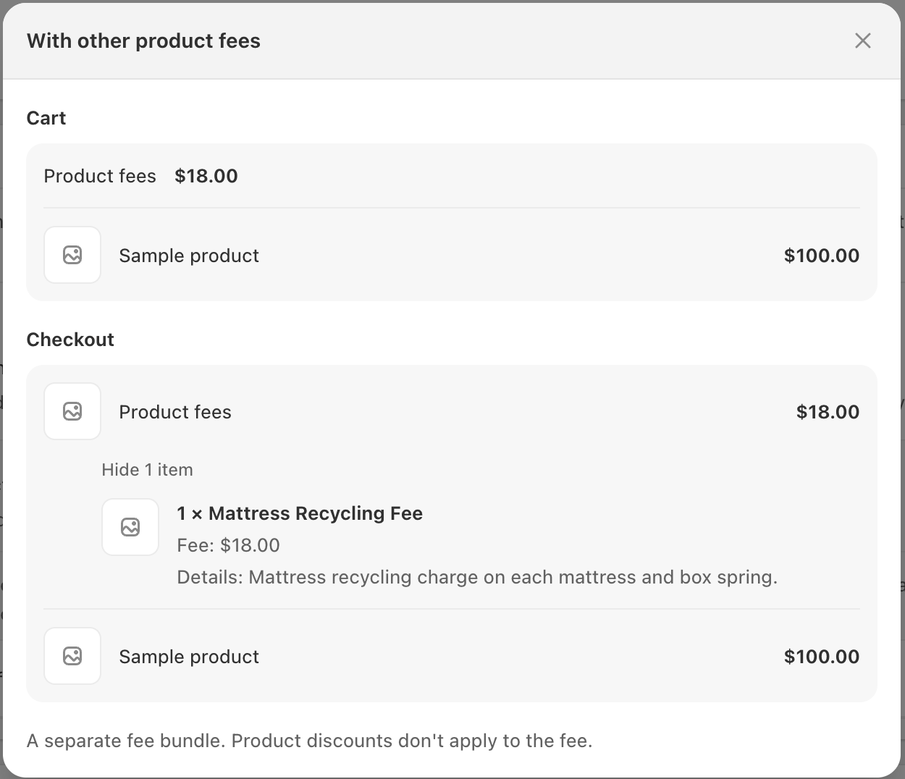Click Sample product name in Cart
Image resolution: width=905 pixels, height=779 pixels.
click(189, 256)
